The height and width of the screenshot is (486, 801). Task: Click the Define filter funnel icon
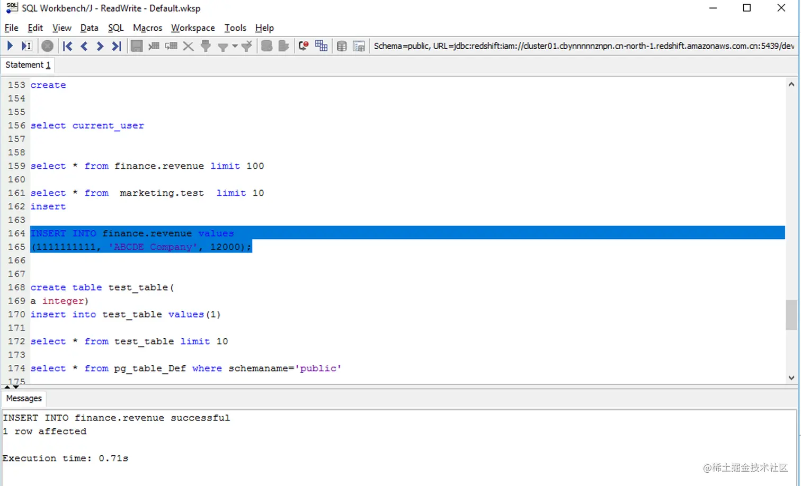[223, 47]
